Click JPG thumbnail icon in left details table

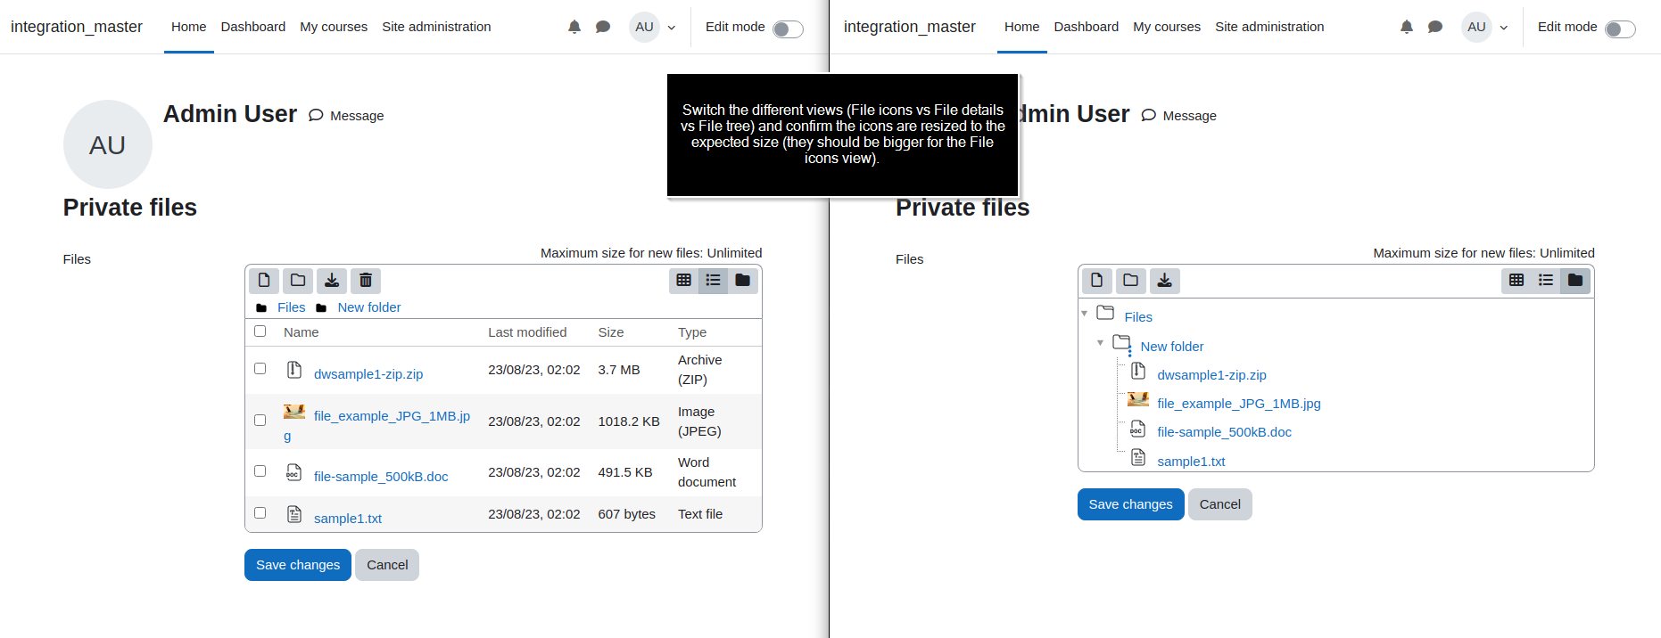[x=294, y=412]
